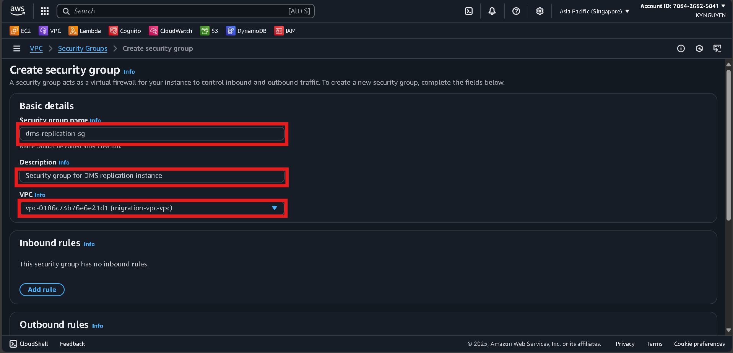Open the Cognito service shortcut
Screen dimensions: 733x353
click(125, 31)
